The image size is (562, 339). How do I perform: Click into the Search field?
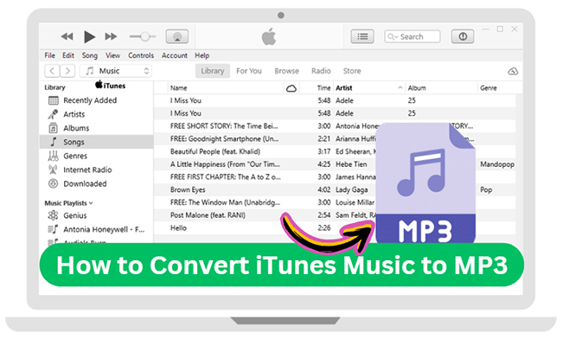[412, 36]
